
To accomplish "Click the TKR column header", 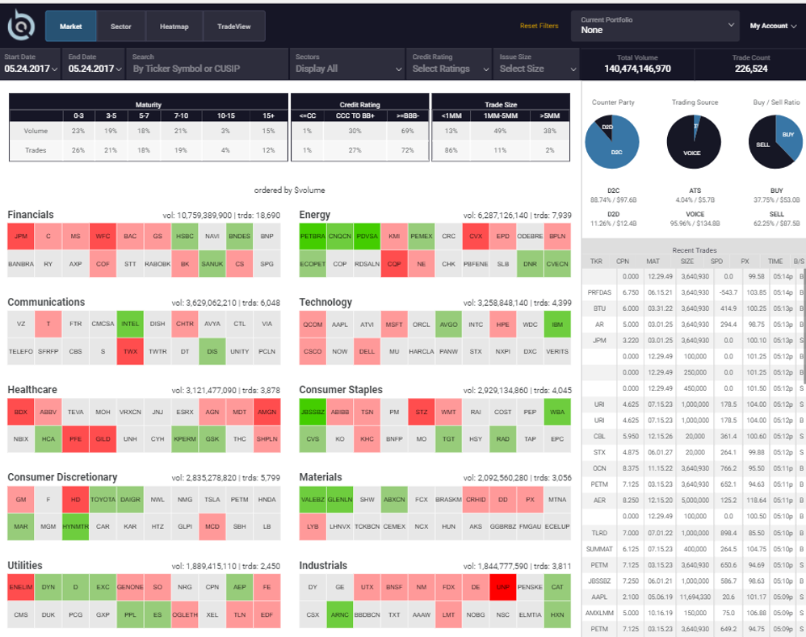I will tap(596, 262).
